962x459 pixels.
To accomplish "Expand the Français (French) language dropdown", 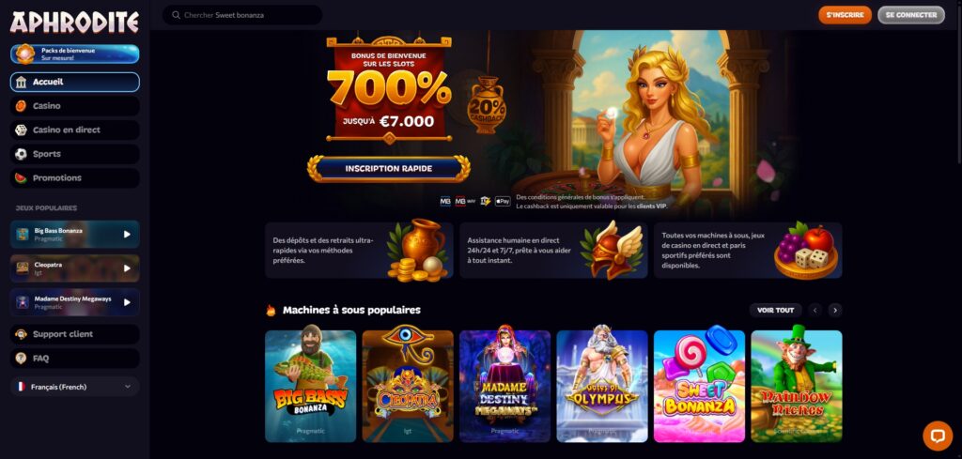I will (x=75, y=387).
